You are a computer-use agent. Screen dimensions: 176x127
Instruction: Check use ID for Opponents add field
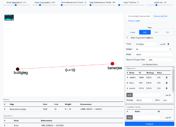(x=164, y=95)
